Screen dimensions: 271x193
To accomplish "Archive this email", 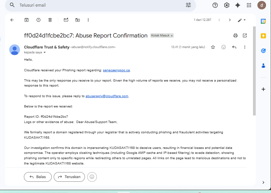I will point(27,20).
